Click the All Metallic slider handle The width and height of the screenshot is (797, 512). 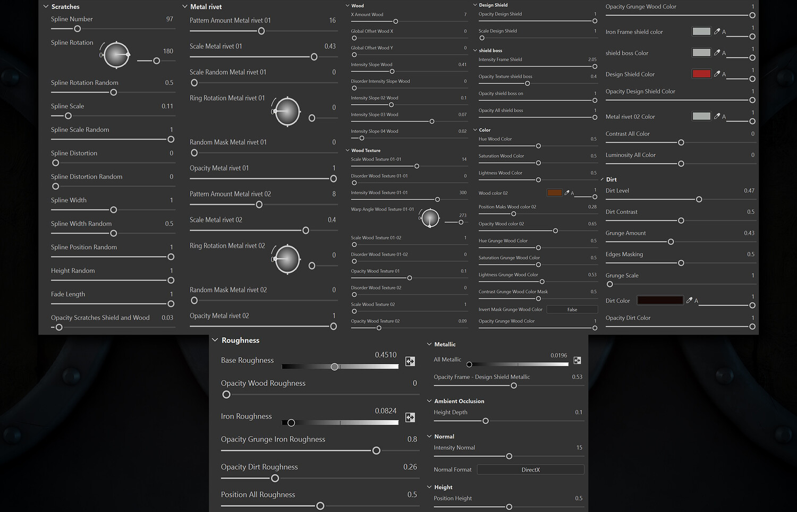tap(469, 364)
